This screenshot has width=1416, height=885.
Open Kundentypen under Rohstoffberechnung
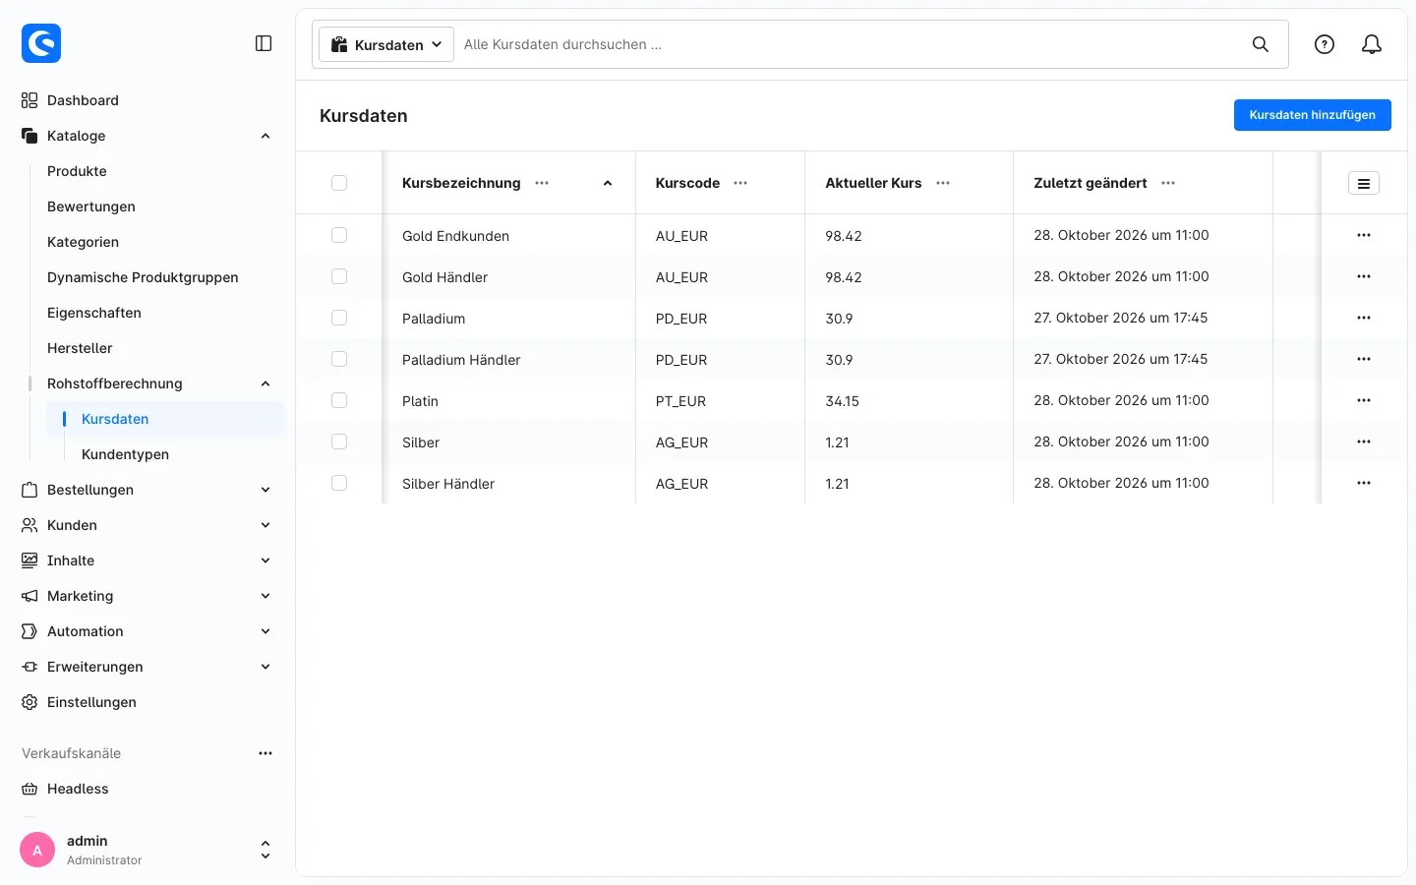click(125, 454)
